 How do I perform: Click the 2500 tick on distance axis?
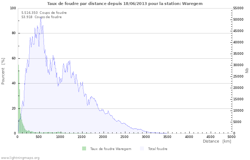click(x=124, y=137)
